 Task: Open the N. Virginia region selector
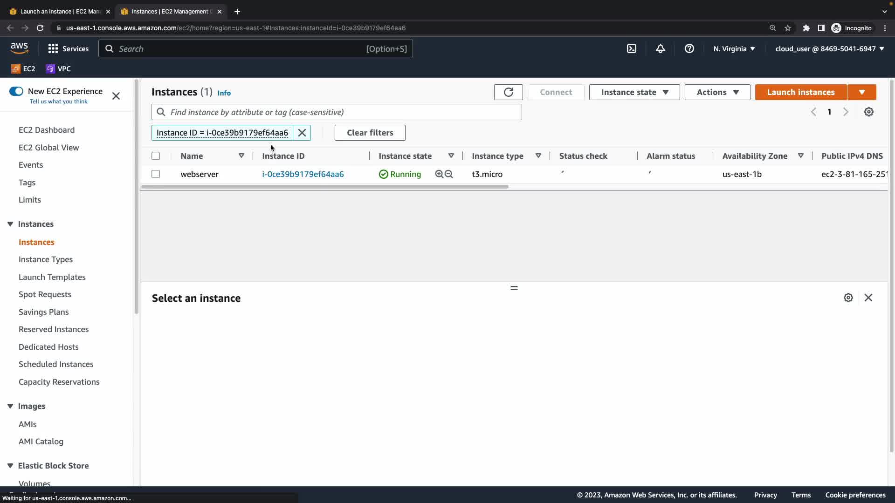[734, 48]
